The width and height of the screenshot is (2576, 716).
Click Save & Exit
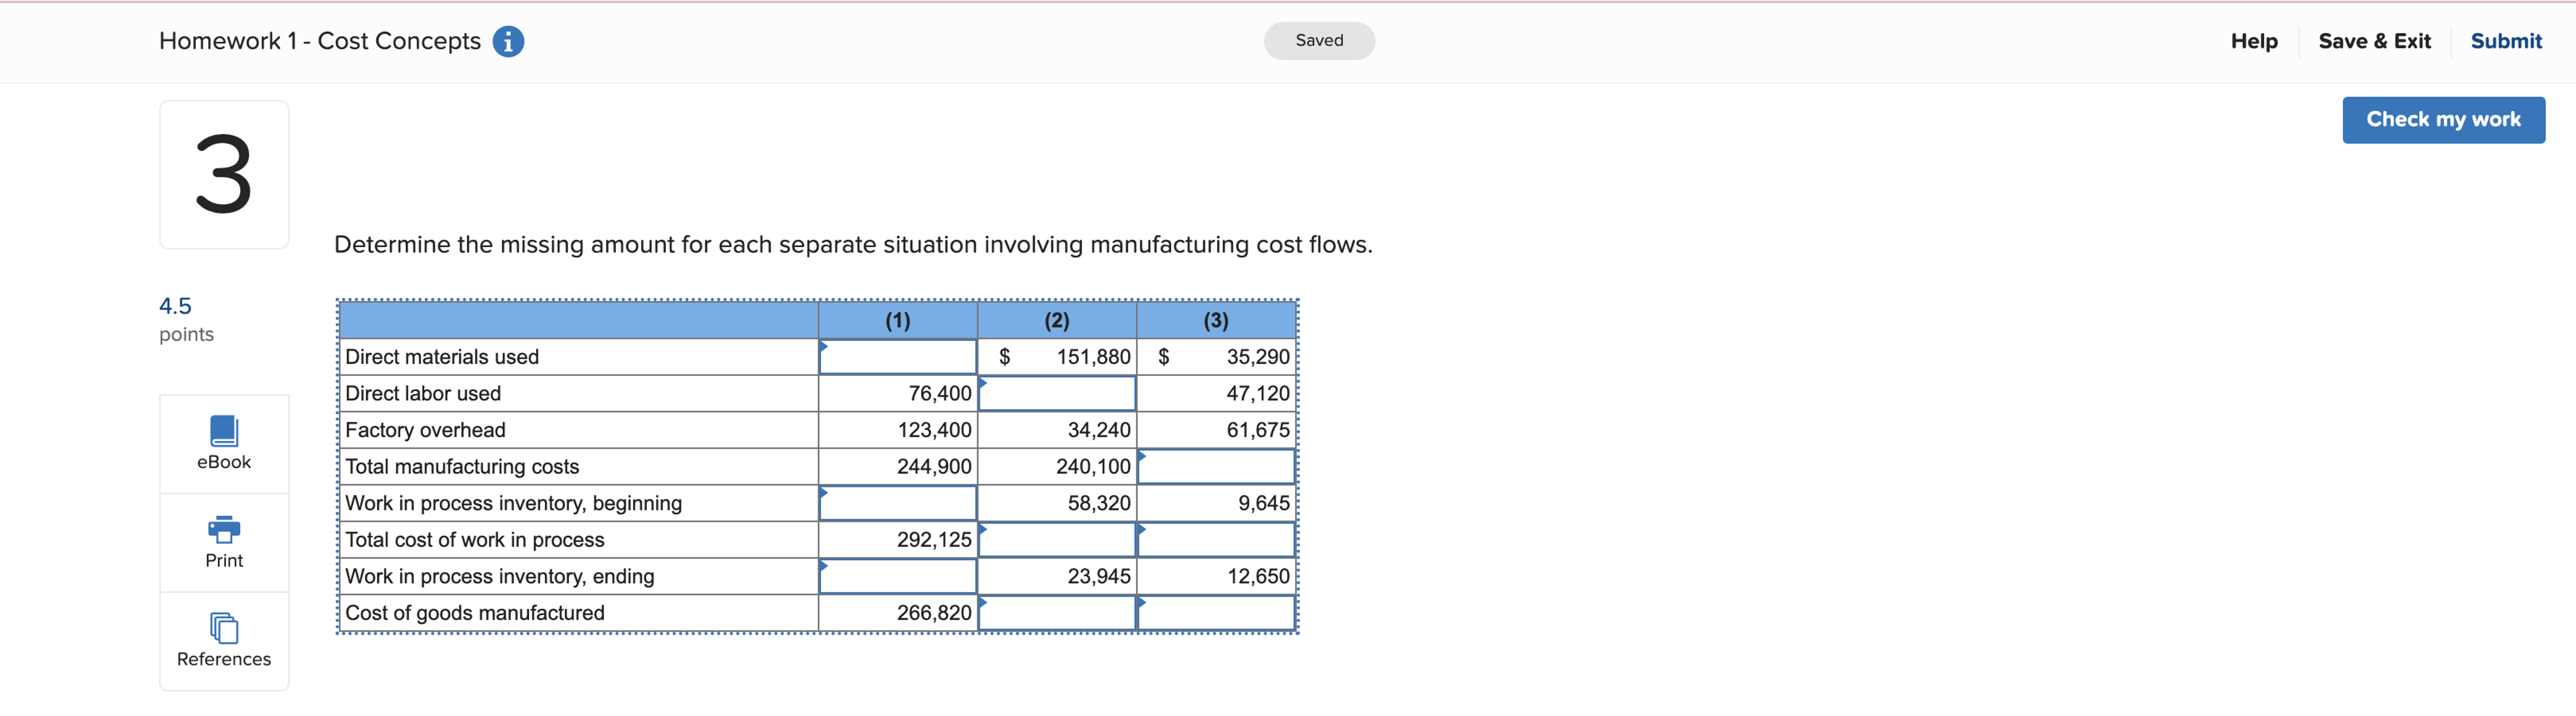(x=2374, y=41)
